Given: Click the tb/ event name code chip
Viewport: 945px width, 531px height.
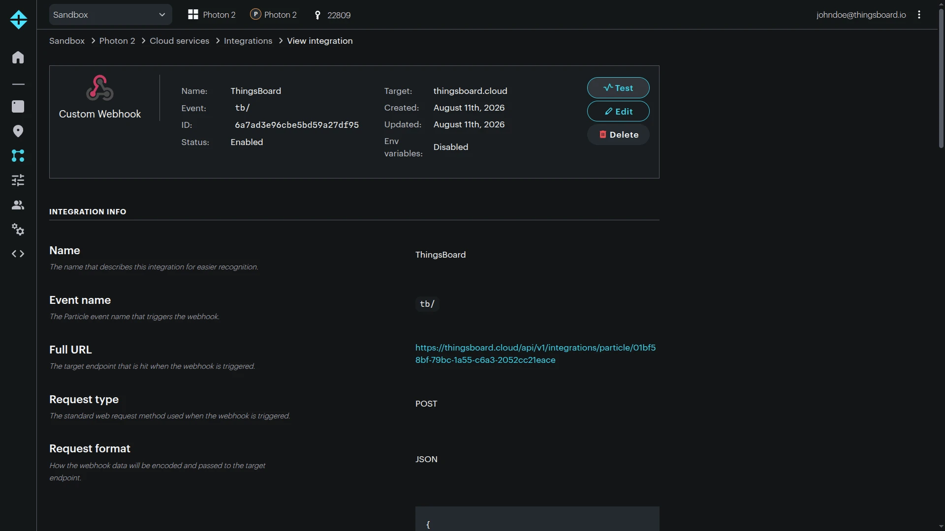Looking at the screenshot, I should pyautogui.click(x=427, y=304).
